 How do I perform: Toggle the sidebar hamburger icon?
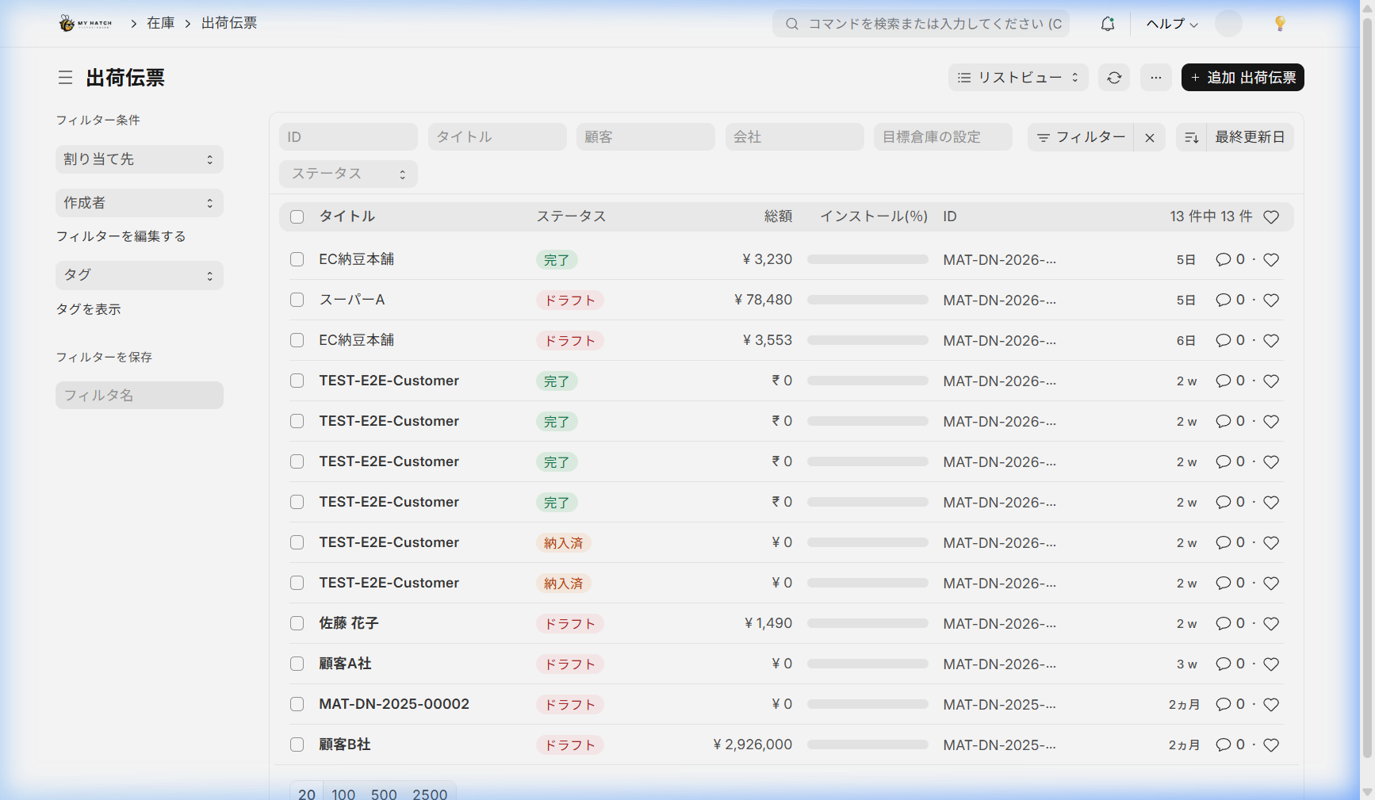(x=65, y=78)
